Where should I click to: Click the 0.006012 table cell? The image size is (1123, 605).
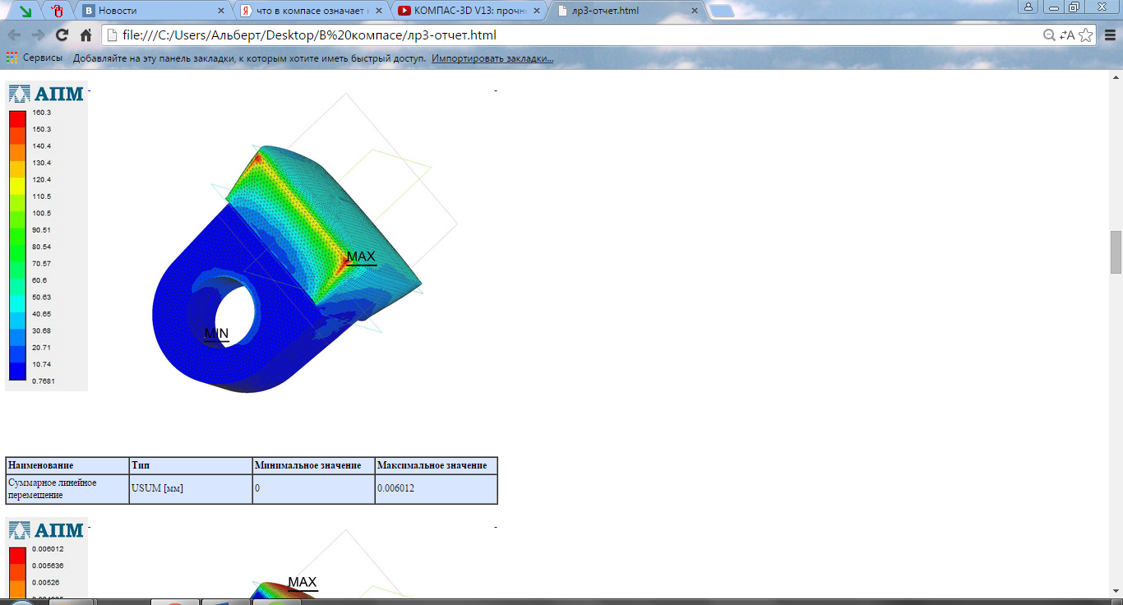point(436,489)
